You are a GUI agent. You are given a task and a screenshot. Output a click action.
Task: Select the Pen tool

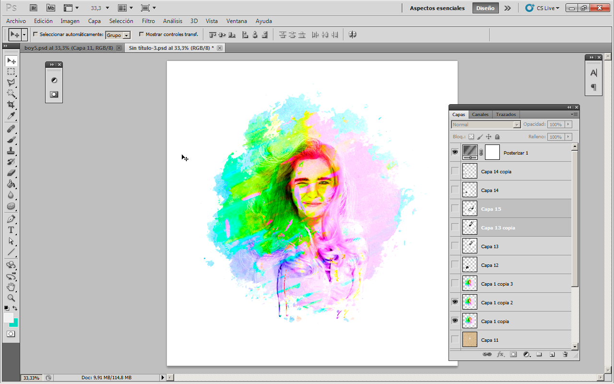(11, 219)
